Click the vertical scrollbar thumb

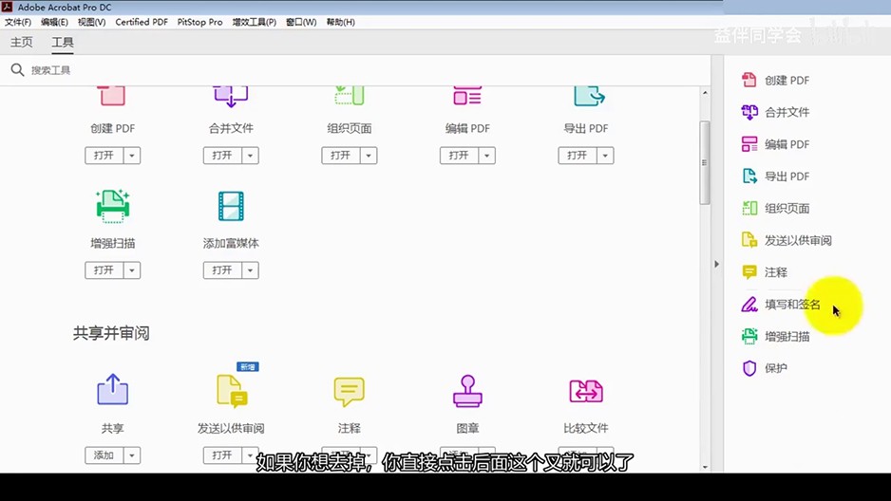tap(705, 162)
